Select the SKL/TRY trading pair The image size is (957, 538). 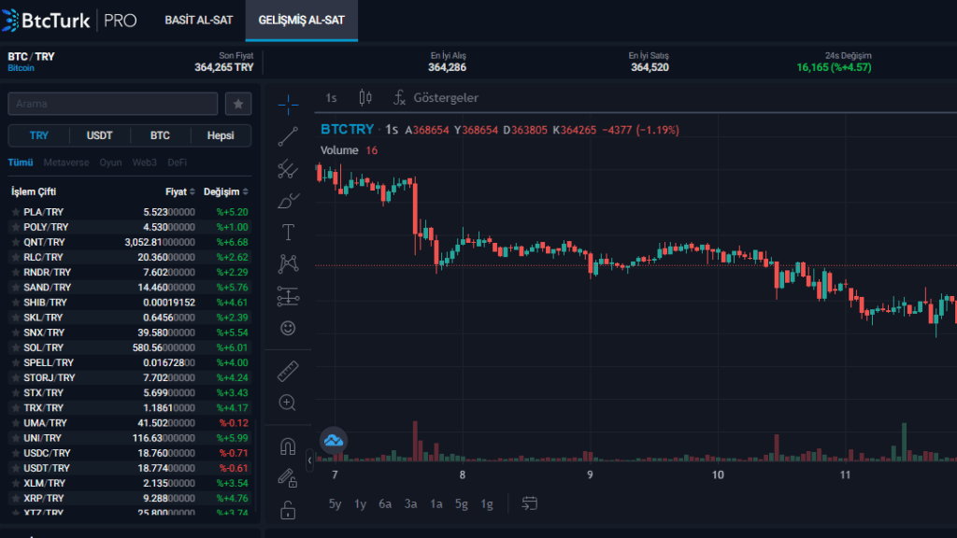(x=129, y=318)
